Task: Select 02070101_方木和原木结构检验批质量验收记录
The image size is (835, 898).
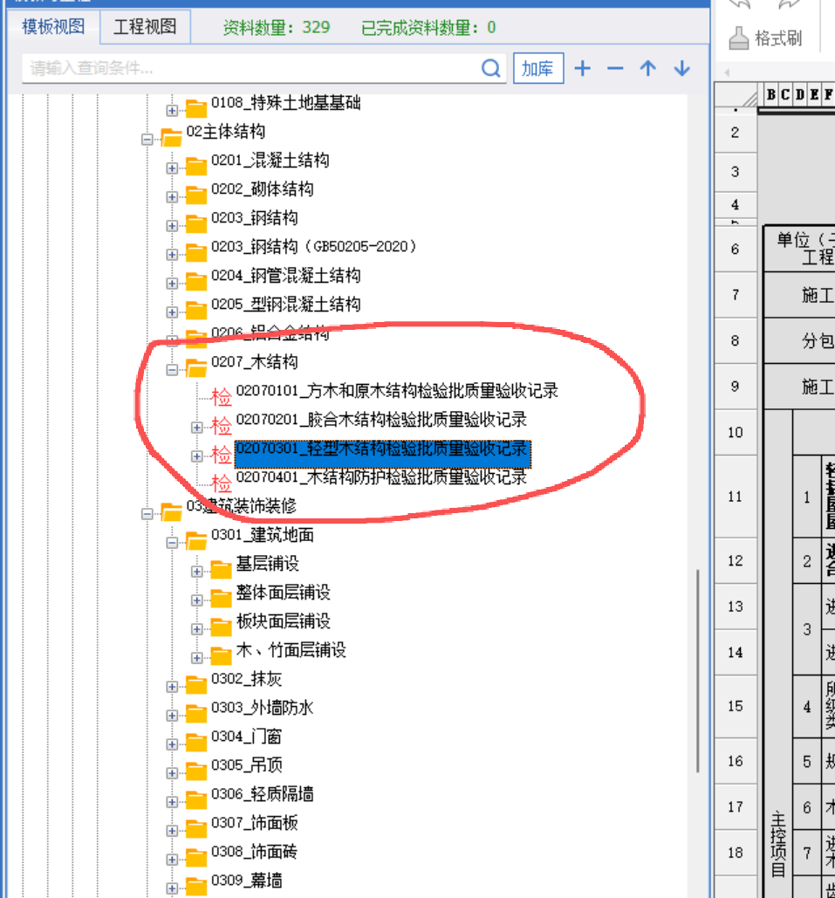Action: [396, 390]
